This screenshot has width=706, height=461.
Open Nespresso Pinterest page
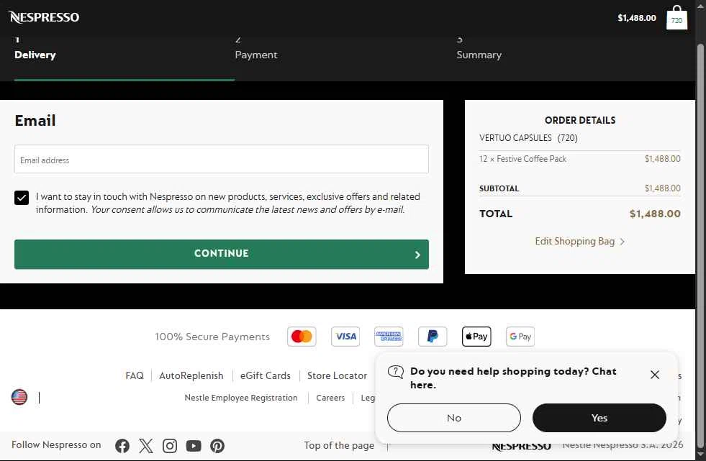[217, 446]
